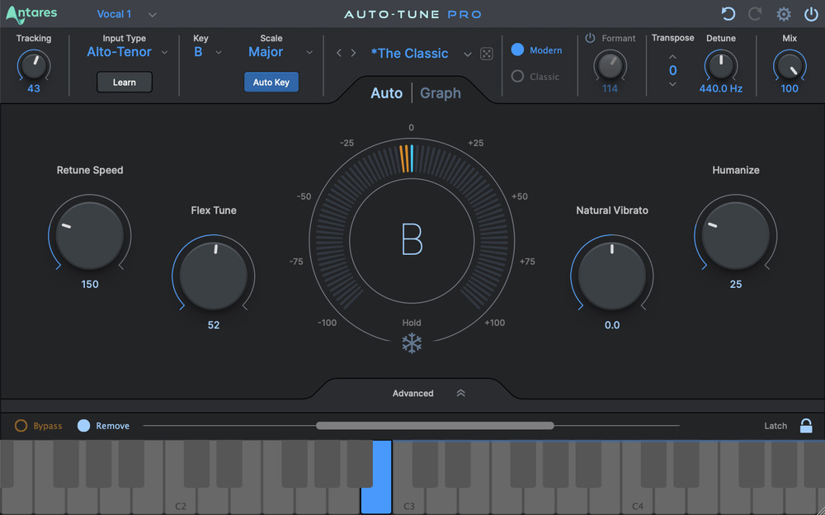Select the Modern mode radio button
825x515 pixels.
pos(518,50)
